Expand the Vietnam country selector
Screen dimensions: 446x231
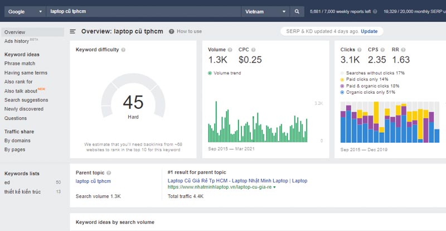(x=265, y=11)
